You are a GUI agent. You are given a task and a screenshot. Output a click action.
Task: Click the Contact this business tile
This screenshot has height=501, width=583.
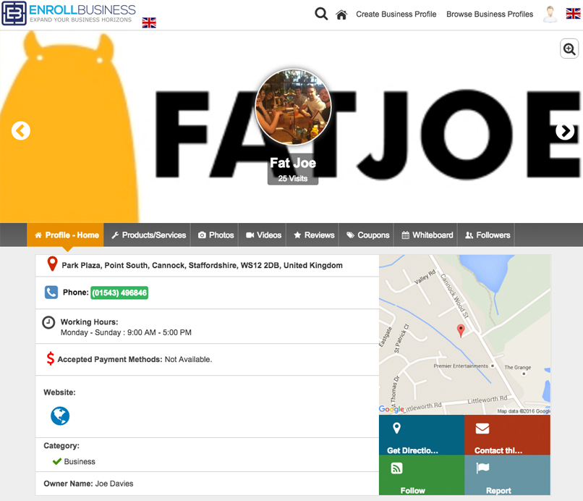[508, 434]
